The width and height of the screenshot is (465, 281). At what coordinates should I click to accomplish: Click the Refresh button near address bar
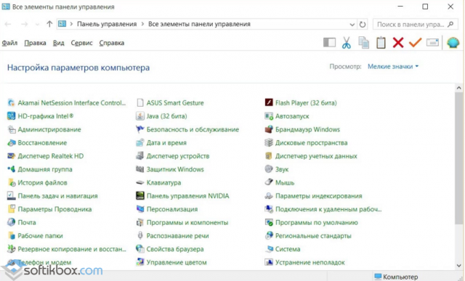tap(363, 24)
